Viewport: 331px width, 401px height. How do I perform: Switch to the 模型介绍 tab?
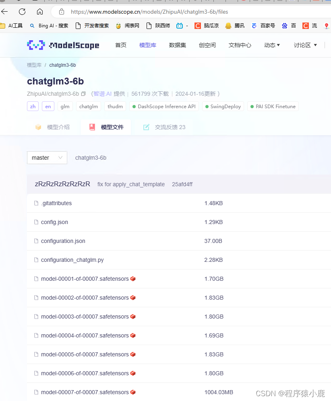click(52, 127)
